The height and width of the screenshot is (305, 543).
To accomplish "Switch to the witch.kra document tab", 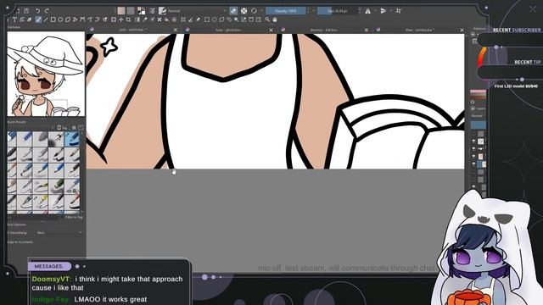I will click(x=133, y=30).
